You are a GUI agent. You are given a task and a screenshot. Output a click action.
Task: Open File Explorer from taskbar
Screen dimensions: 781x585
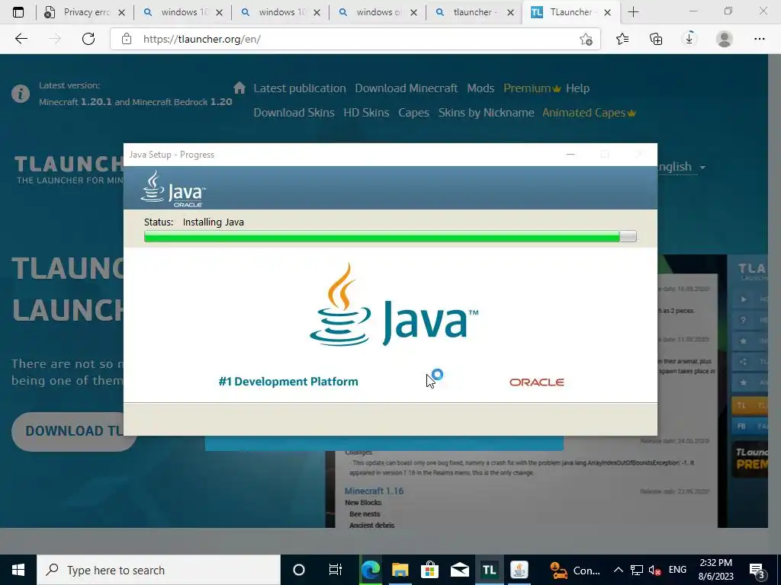400,570
